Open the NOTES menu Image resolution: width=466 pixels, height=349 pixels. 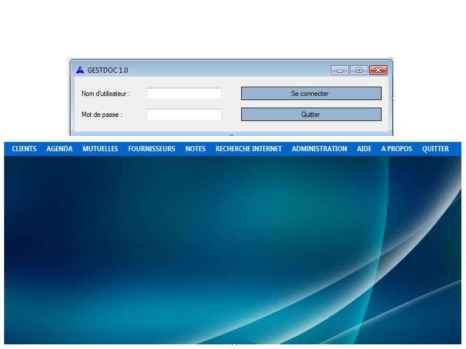195,149
